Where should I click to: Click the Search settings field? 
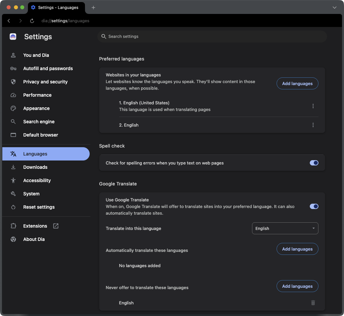(213, 37)
